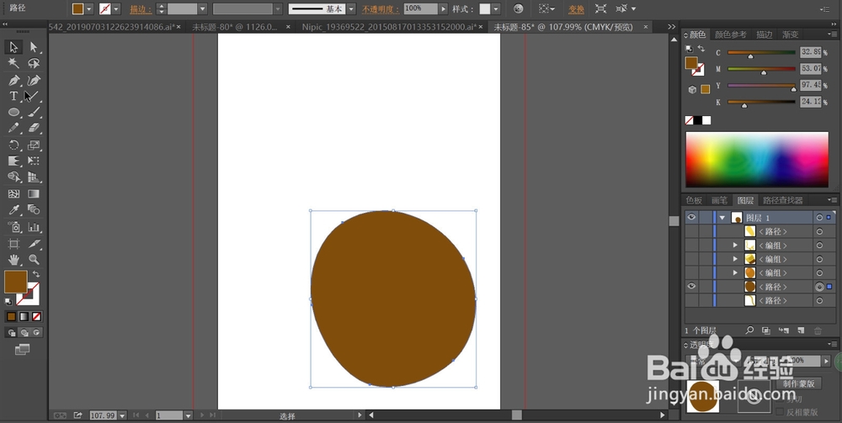Switch to the 颜色参考 tab

coord(731,34)
